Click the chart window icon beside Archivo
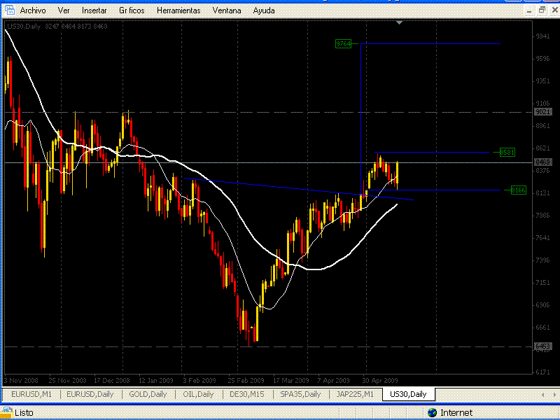The height and width of the screenshot is (420, 560). [x=9, y=10]
